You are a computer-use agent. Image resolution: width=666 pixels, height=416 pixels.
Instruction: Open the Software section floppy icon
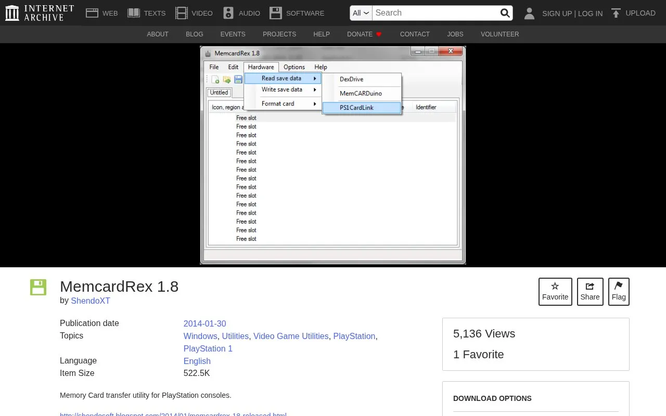point(276,13)
